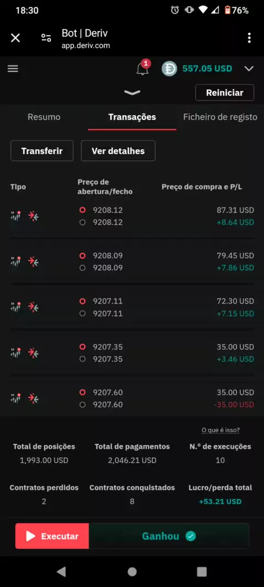Image resolution: width=264 pixels, height=587 pixels.
Task: Click trade-type icon of the -35.00 USD loss row
Action: click(x=34, y=398)
